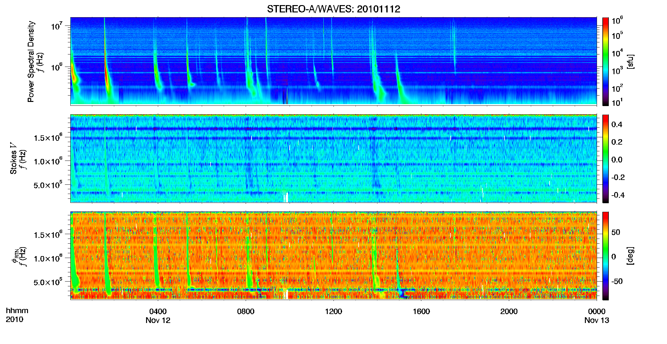The image size is (667, 344).
Task: Click the 5.0×10^5 tick on φ RTN panel
Action: [48, 282]
